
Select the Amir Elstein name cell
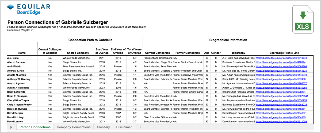coord(22,66)
